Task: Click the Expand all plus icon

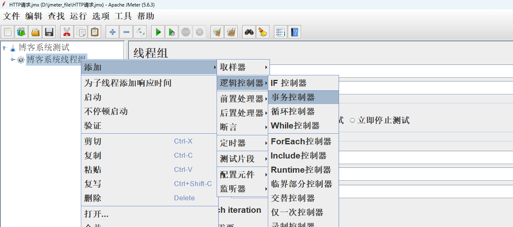Action: pyautogui.click(x=113, y=32)
